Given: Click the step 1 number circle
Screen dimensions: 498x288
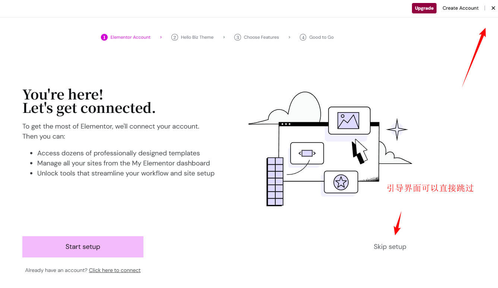Looking at the screenshot, I should [104, 37].
